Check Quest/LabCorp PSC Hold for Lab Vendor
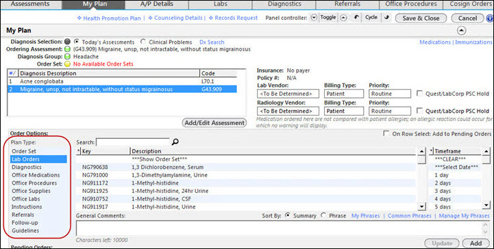Image resolution: width=494 pixels, height=249 pixels. 419,93
